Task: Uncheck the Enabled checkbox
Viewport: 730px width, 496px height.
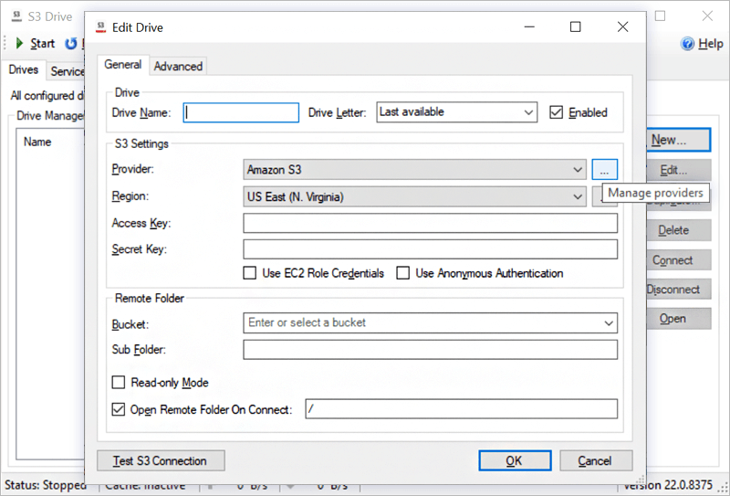Action: tap(557, 112)
